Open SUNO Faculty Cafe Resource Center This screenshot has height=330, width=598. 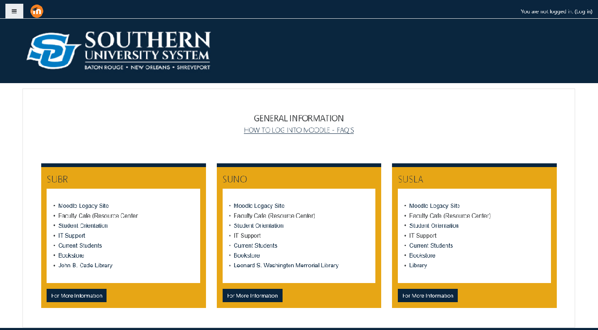point(274,216)
